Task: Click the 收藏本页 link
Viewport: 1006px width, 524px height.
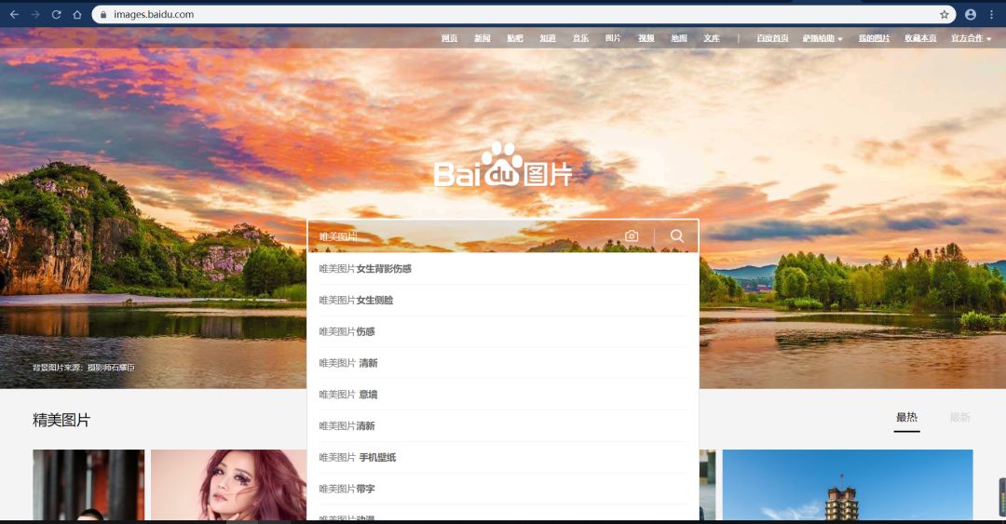Action: [x=920, y=38]
